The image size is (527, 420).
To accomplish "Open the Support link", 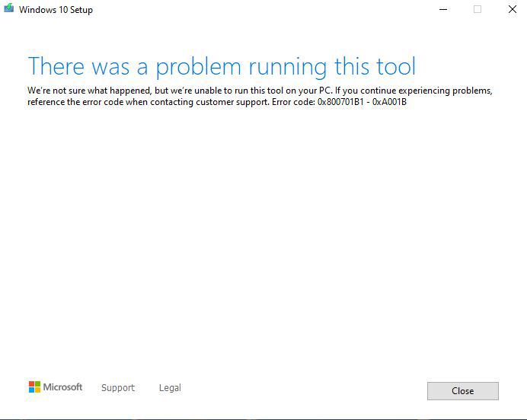I will pos(118,388).
